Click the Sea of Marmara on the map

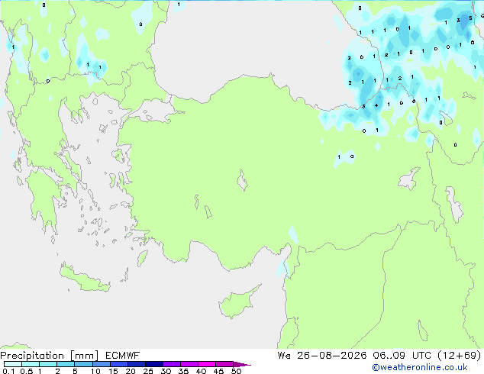tap(154, 111)
